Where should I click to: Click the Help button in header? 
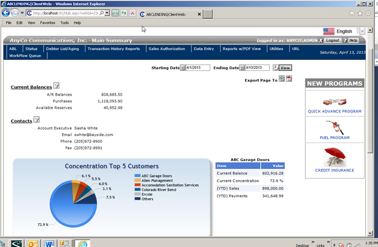tap(353, 40)
